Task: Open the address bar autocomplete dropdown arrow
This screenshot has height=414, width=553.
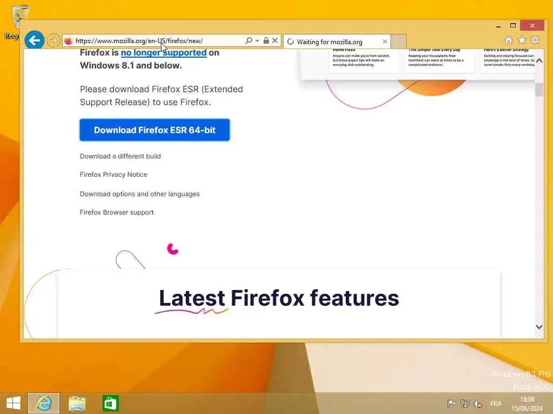Action: 257,41
